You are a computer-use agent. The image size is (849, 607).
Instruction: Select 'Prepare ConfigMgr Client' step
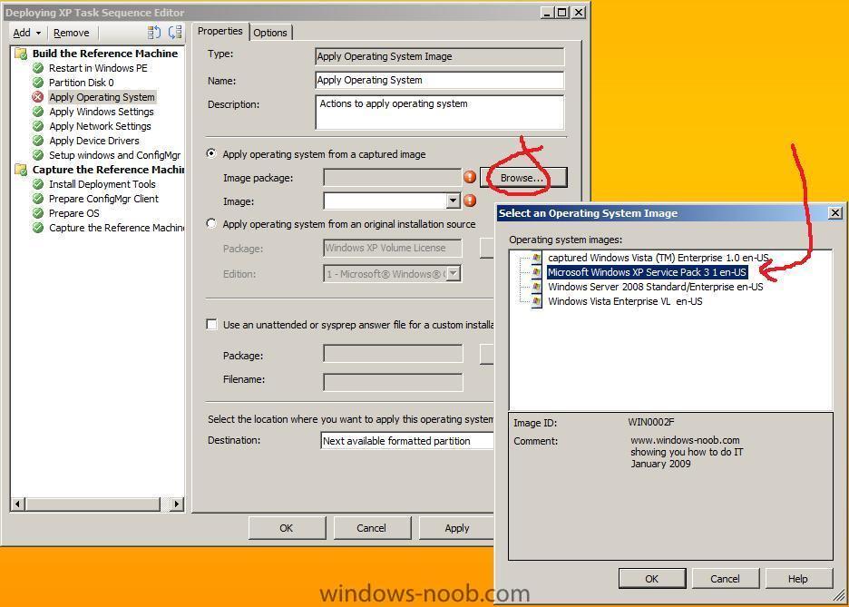pyautogui.click(x=103, y=199)
